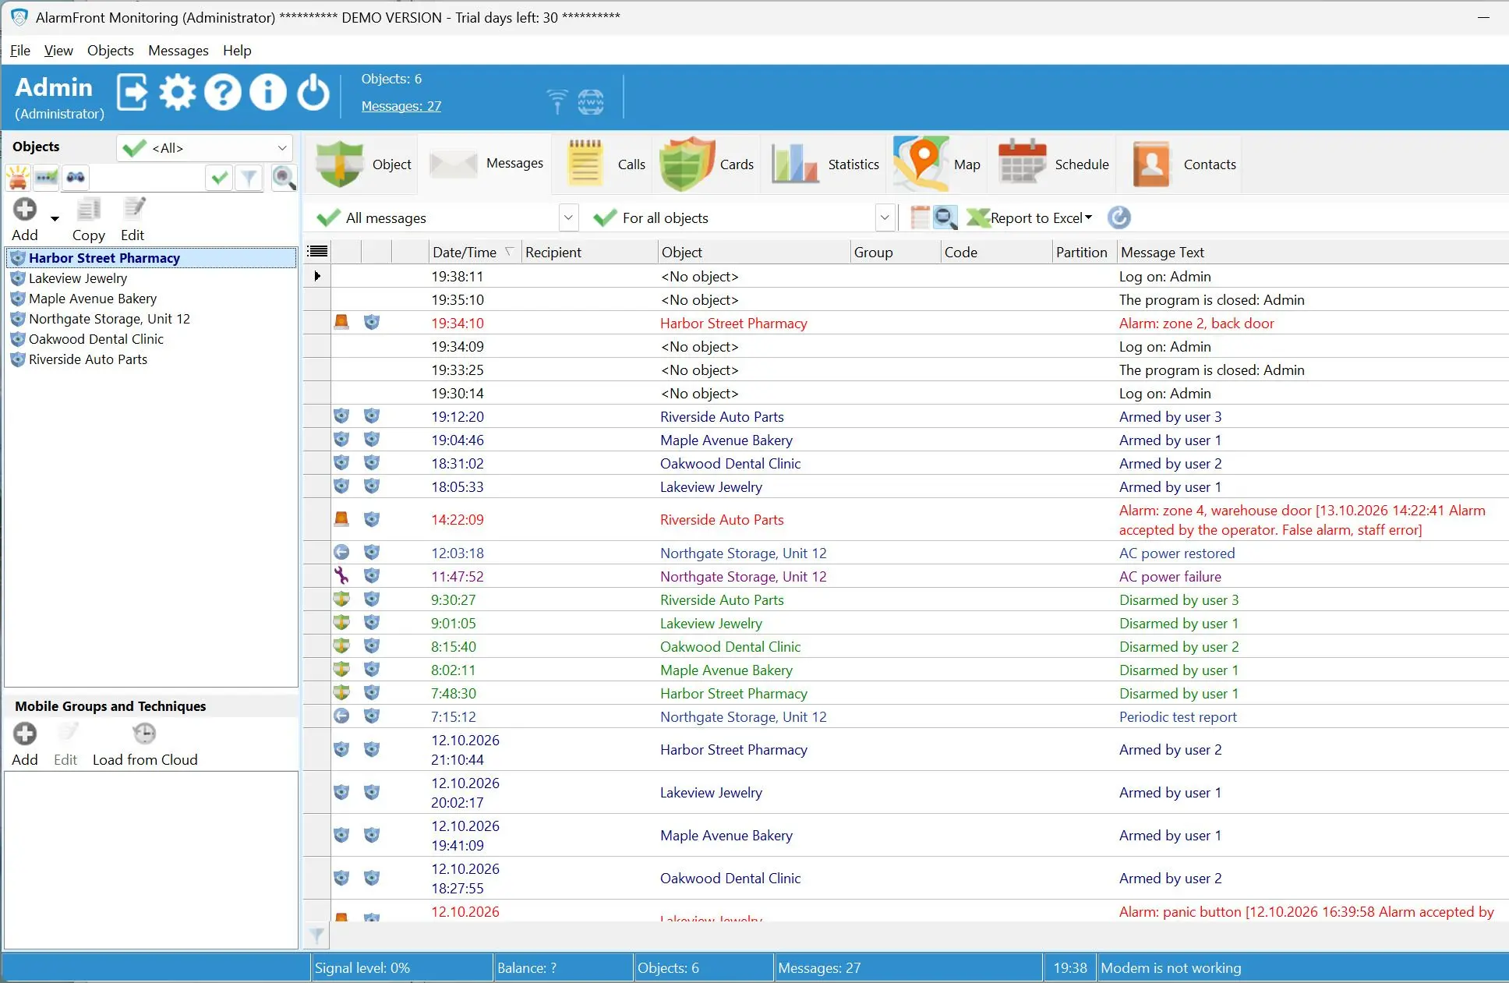Open settings with the gear icon
This screenshot has height=983, width=1509.
click(178, 93)
